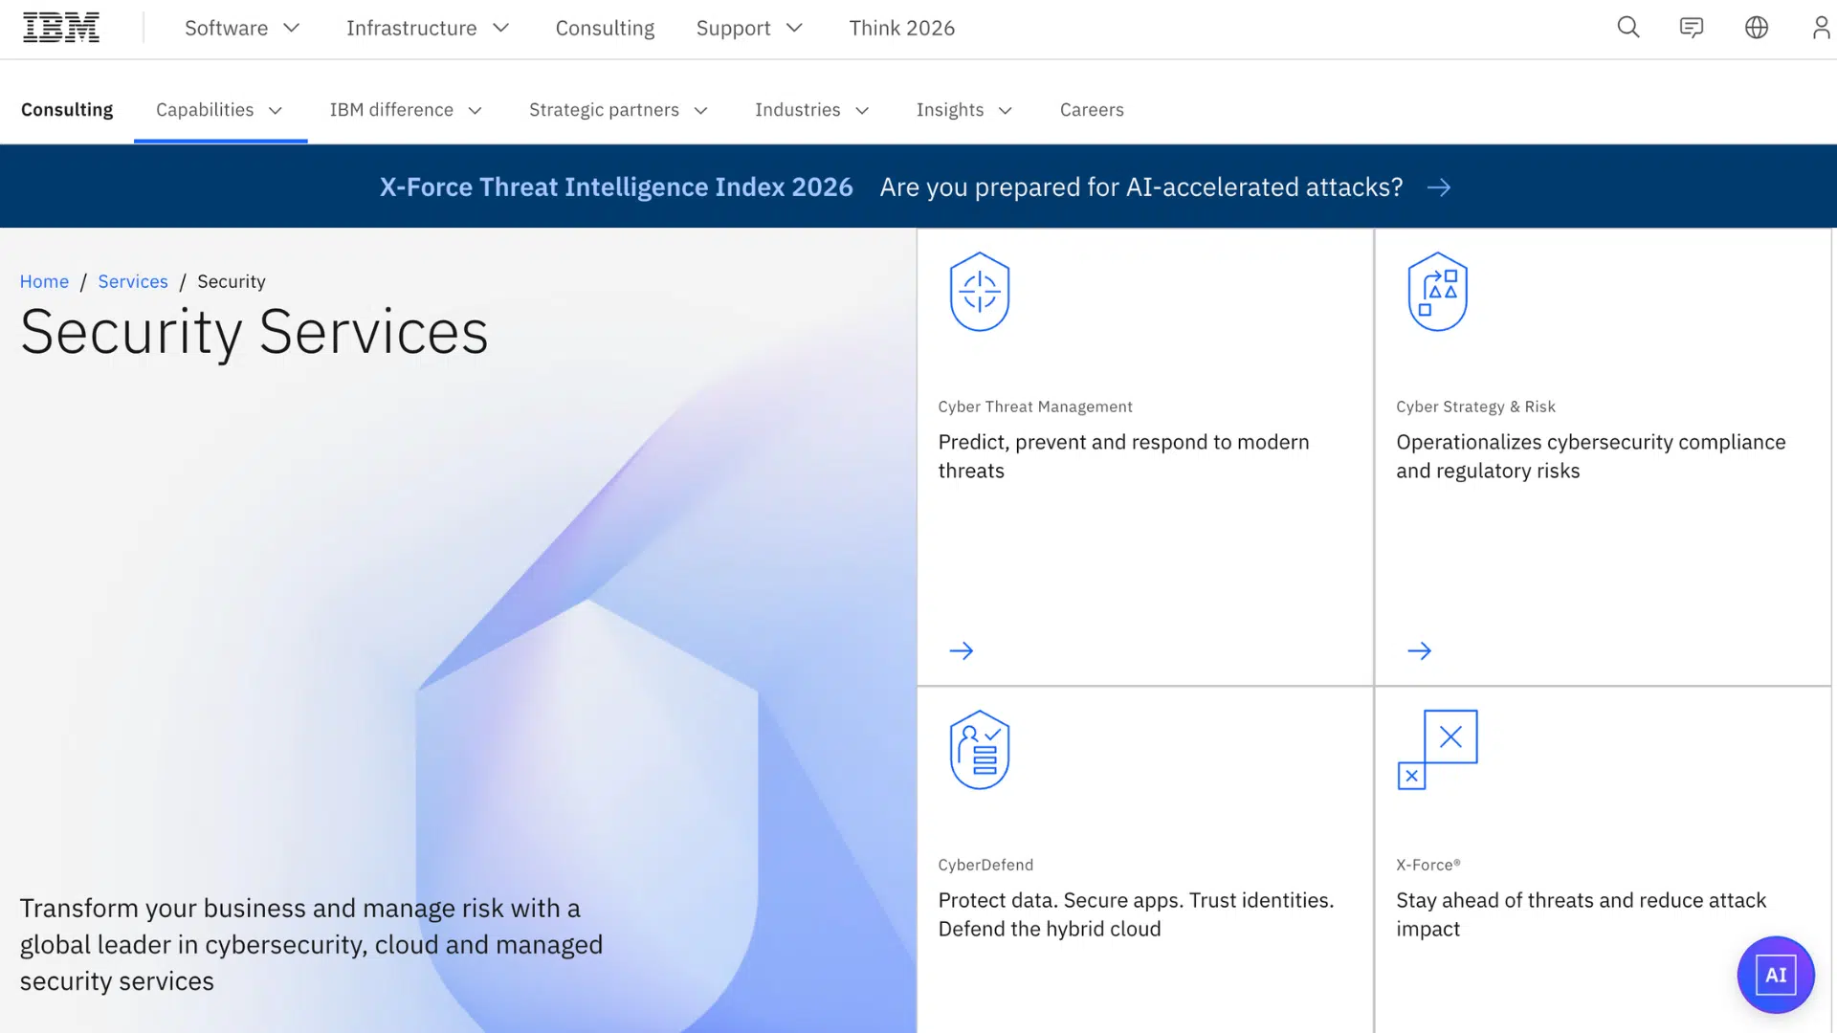Viewport: 1837px width, 1033px height.
Task: Open the AI assistant floating button
Action: pos(1776,975)
